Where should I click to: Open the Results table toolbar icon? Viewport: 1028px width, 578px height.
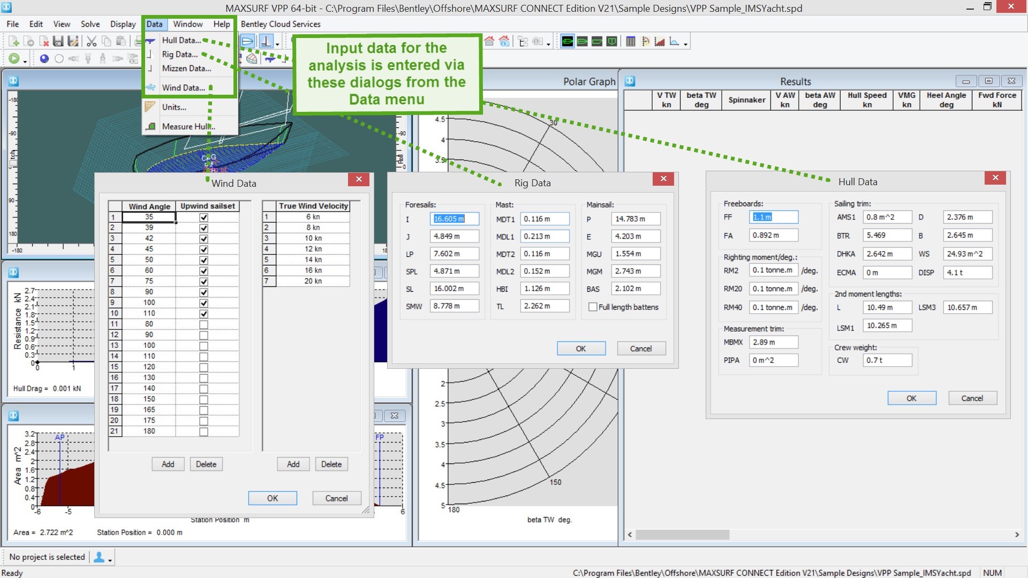pyautogui.click(x=630, y=41)
